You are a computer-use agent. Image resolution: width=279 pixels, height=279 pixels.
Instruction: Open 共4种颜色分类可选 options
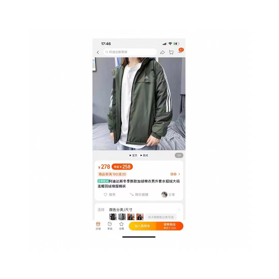tap(161, 217)
